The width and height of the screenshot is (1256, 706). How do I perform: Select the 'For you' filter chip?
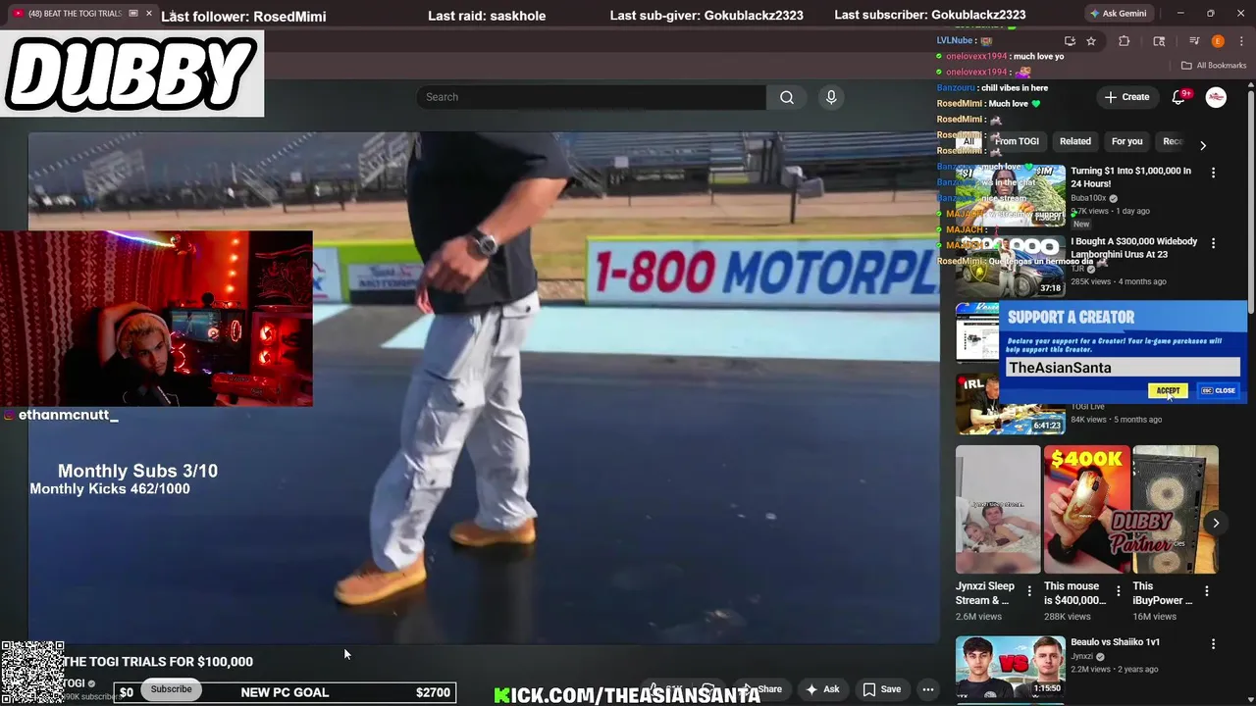1126,141
